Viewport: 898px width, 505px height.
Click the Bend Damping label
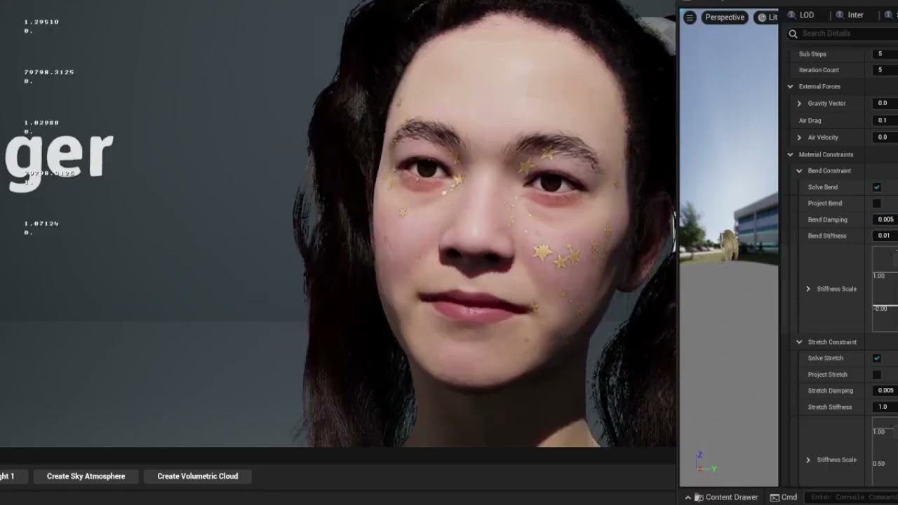827,220
